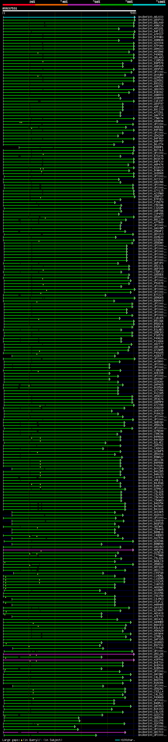
Task: Click the cyan ~100% identity legend segment
Action: pos(149,5)
